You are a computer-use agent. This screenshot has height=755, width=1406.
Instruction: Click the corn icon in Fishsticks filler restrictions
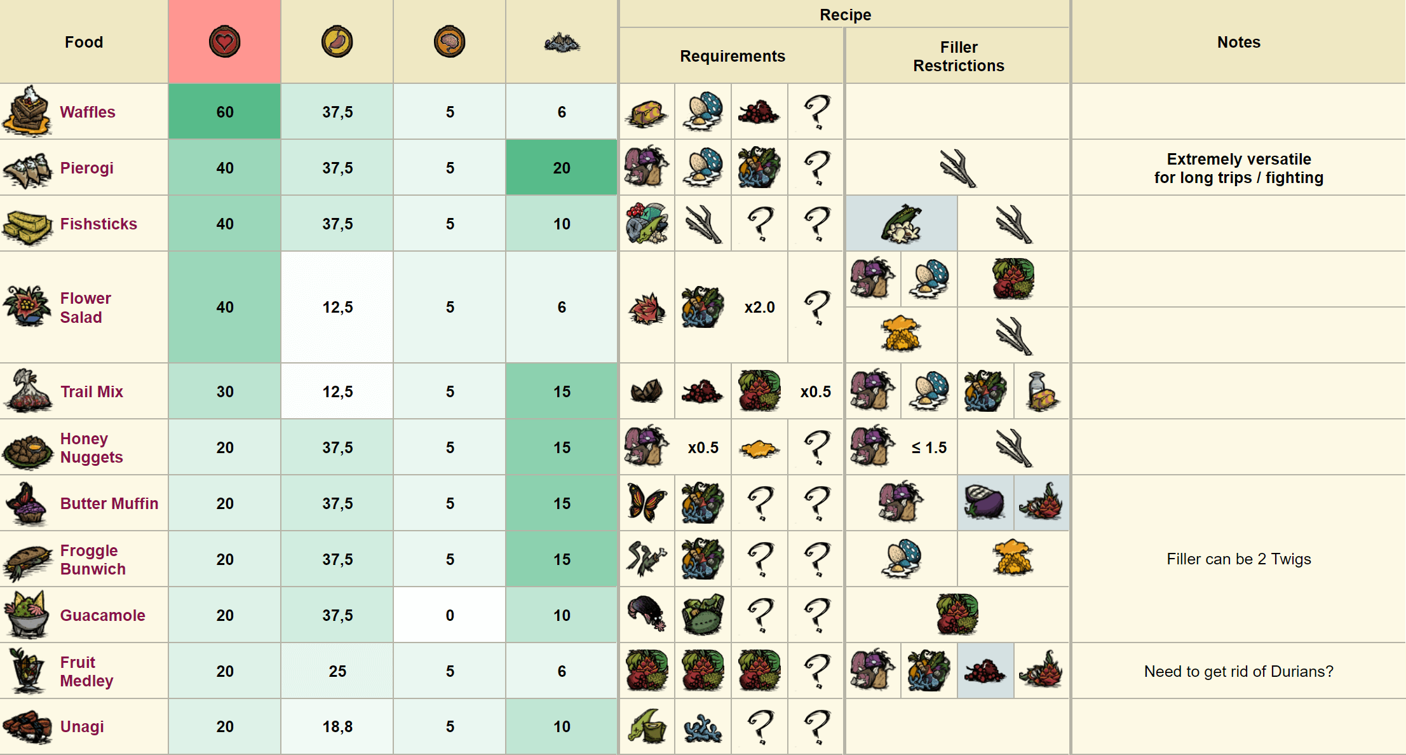pyautogui.click(x=901, y=224)
